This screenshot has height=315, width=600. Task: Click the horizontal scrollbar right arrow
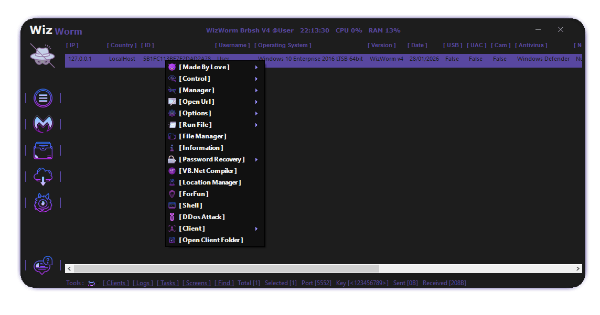tap(578, 268)
